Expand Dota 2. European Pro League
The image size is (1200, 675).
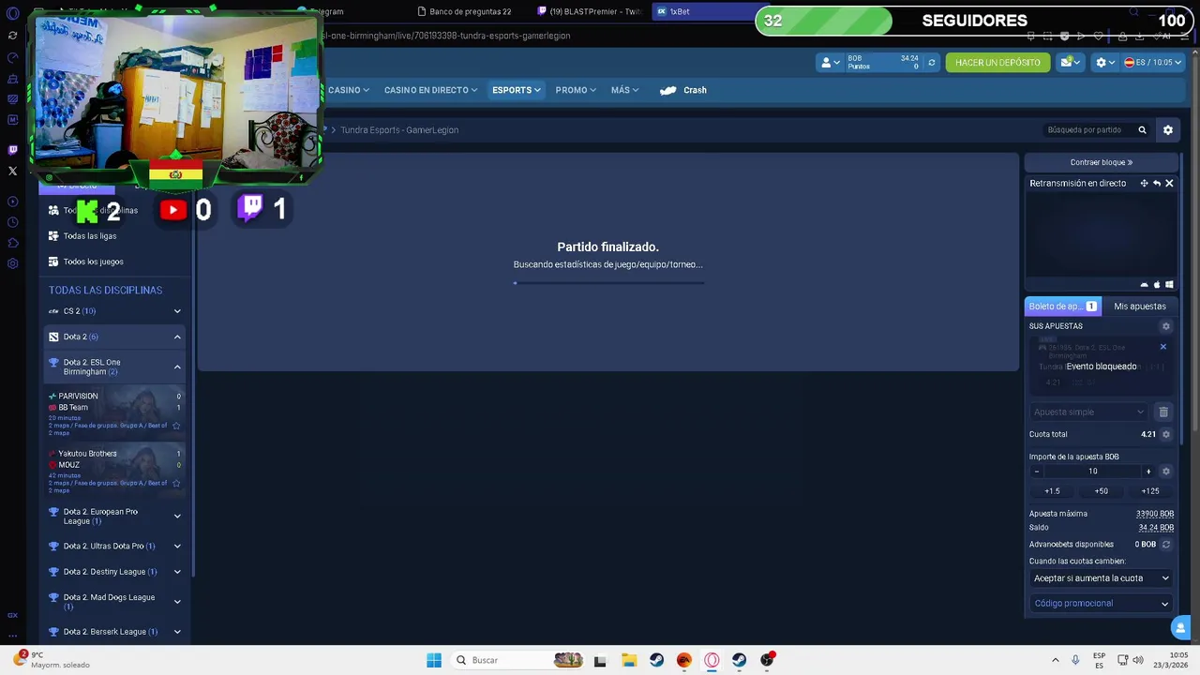pos(113,517)
